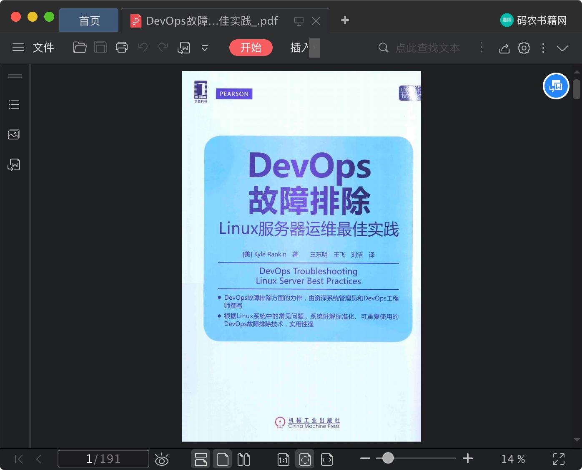
Task: Enter fullscreen with expand icon
Action: pyautogui.click(x=559, y=459)
